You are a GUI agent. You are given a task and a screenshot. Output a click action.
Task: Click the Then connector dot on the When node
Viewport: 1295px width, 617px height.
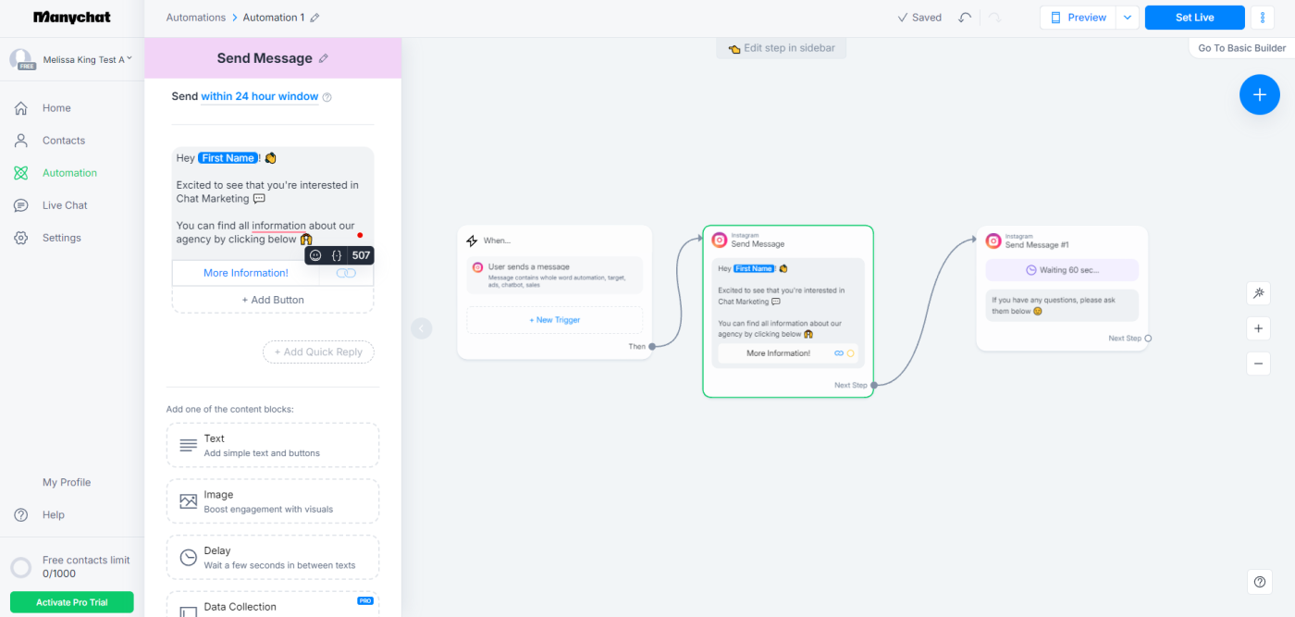coord(652,347)
